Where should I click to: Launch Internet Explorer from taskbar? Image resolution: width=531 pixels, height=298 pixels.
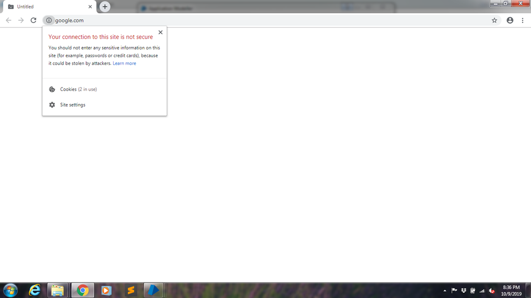pos(35,290)
